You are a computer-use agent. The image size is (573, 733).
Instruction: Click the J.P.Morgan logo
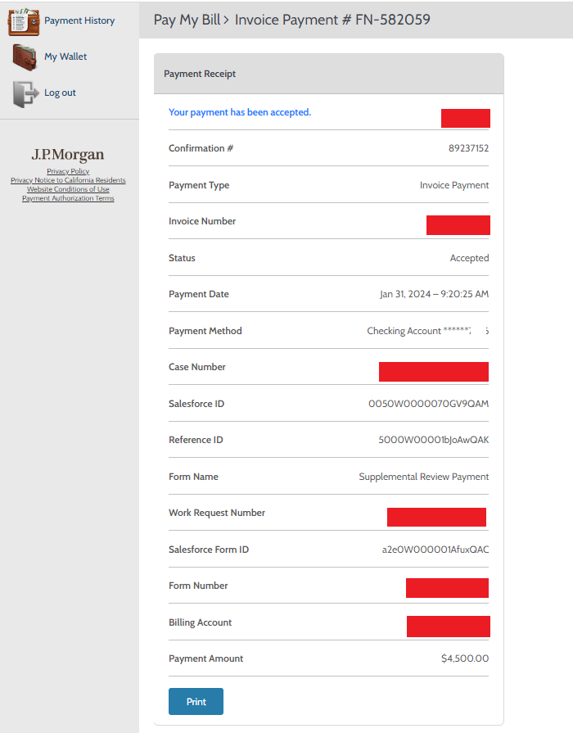[68, 155]
